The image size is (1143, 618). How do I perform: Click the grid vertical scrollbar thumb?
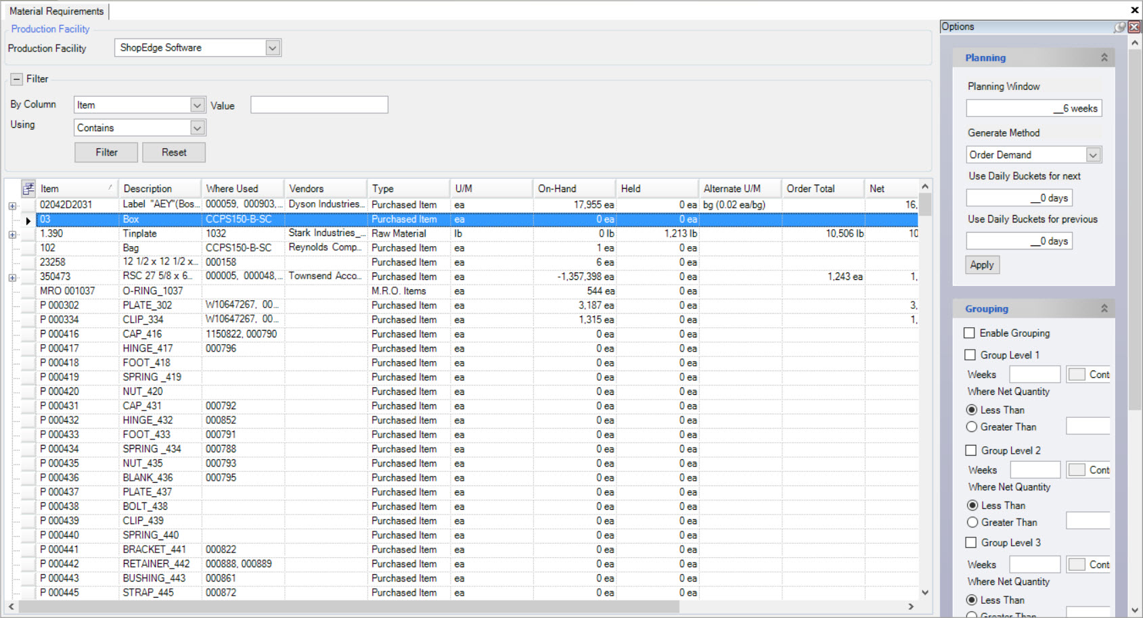tap(925, 205)
